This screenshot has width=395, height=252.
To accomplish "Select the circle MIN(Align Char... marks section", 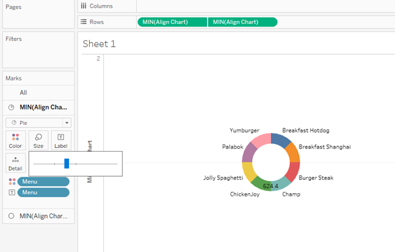I will [x=39, y=216].
